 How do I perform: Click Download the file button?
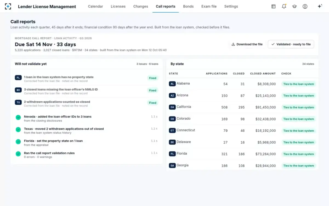(x=247, y=44)
